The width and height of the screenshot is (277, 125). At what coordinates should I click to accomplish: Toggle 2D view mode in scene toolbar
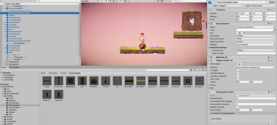(101, 1)
